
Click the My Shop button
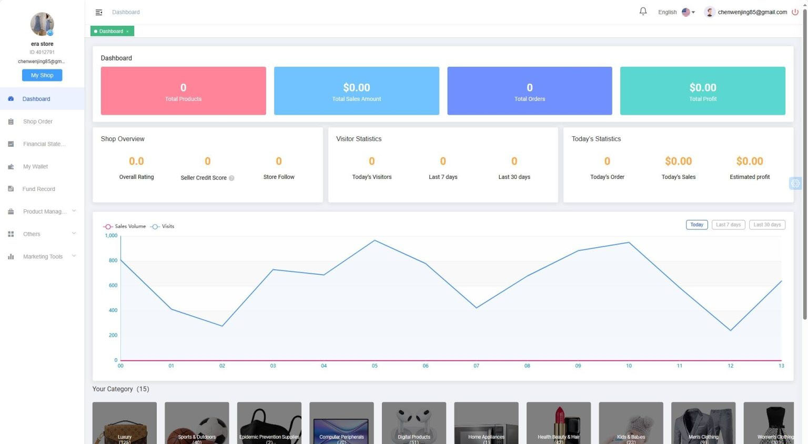point(42,75)
